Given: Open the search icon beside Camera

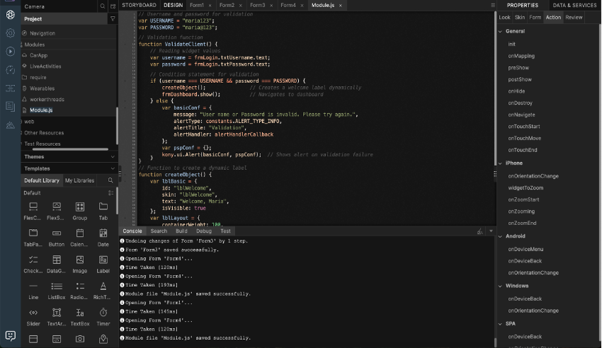Looking at the screenshot, I should tap(103, 6).
